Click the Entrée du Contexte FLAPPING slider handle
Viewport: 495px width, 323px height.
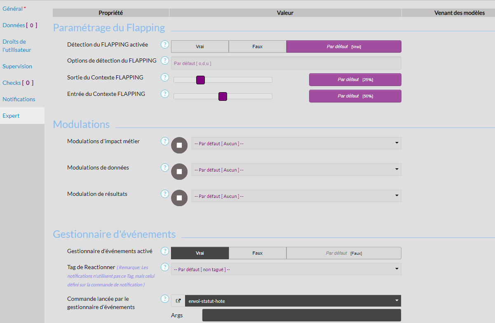tap(223, 96)
